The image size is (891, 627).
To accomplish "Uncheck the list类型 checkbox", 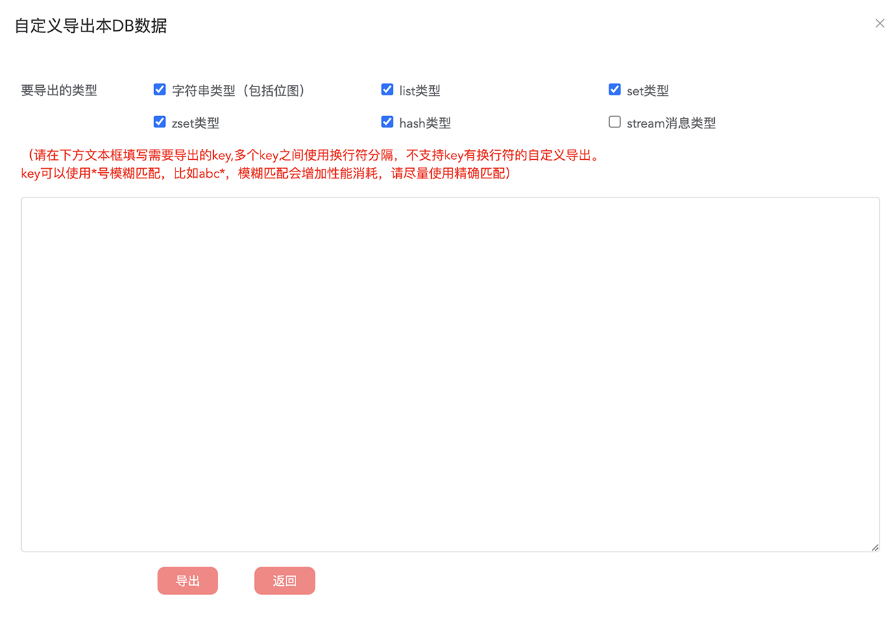I will pyautogui.click(x=387, y=89).
